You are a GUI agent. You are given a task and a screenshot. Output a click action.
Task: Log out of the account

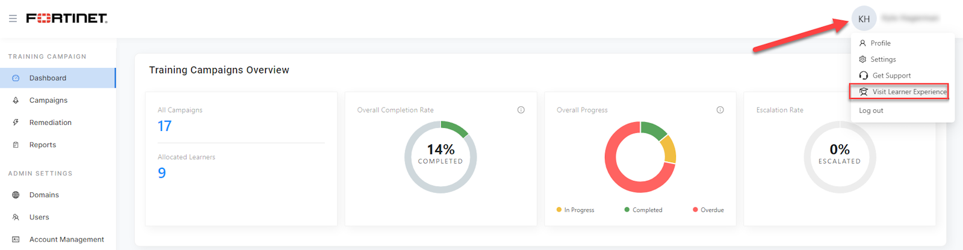[x=871, y=111]
